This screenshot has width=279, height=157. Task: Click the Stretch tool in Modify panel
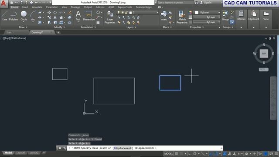[x=49, y=22]
